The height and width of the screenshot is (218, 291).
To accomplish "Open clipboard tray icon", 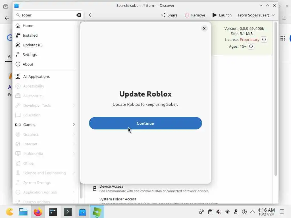I will pyautogui.click(x=210, y=212).
